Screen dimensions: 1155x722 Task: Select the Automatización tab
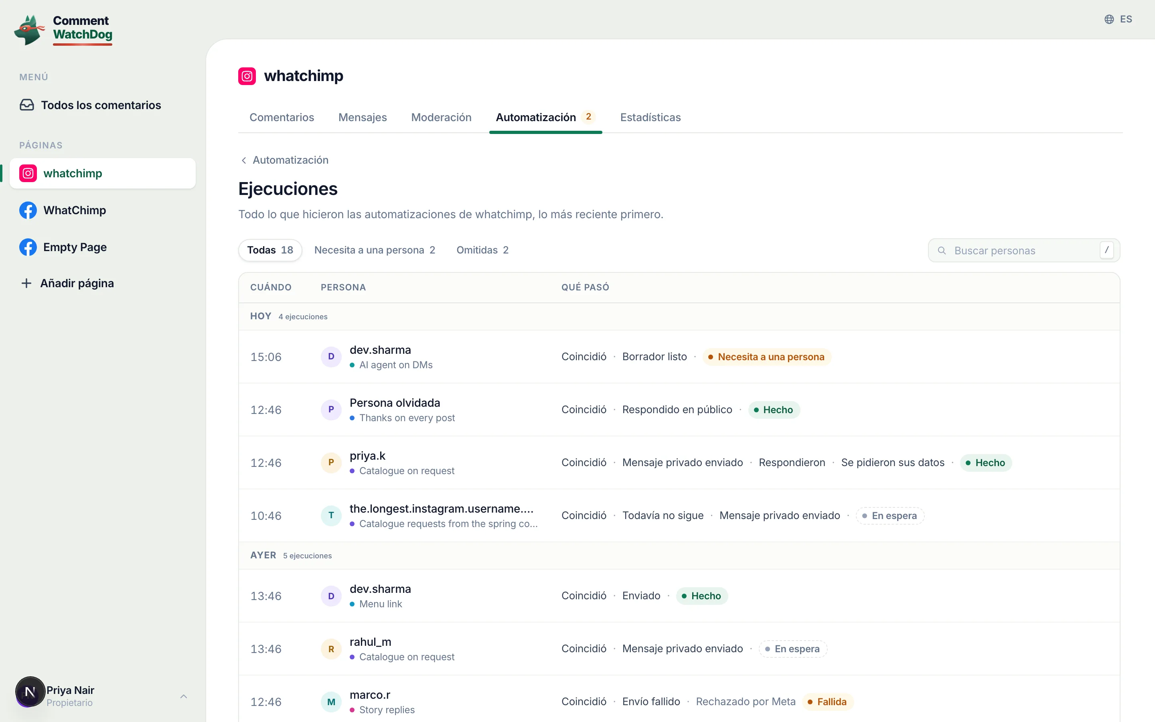545,118
